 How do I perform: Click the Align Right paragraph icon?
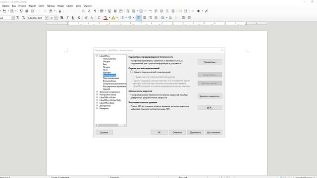[x=150, y=18]
